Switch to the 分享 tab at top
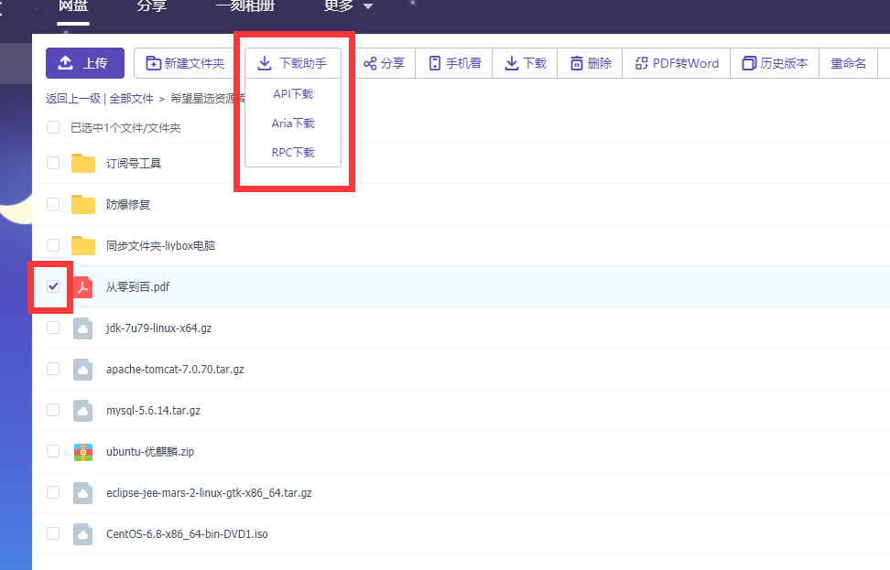890x570 pixels. pos(152,6)
